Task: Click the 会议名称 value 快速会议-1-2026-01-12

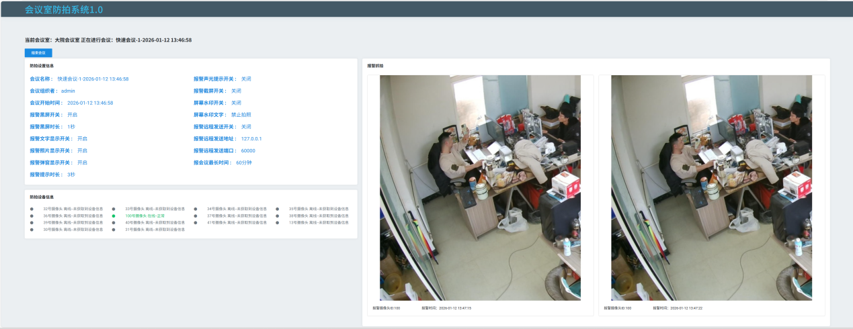Action: point(93,79)
